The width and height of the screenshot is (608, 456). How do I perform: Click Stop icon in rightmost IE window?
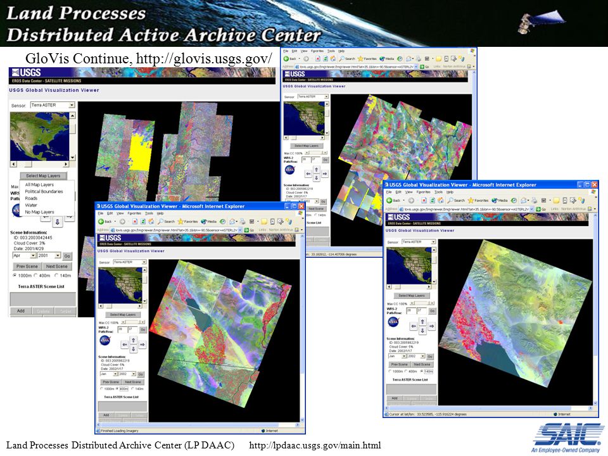424,201
